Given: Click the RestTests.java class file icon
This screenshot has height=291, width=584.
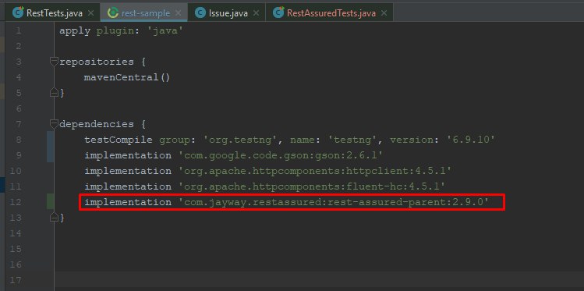Looking at the screenshot, I should coord(17,13).
